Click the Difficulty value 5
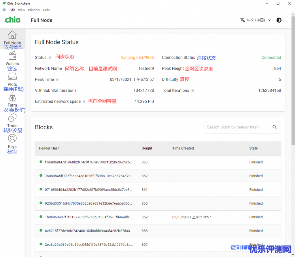Screen dimensions: 295x257 point(280,80)
